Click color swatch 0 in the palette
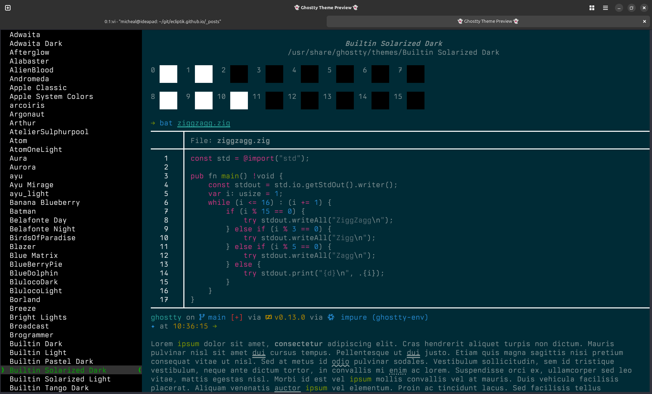 pos(168,74)
